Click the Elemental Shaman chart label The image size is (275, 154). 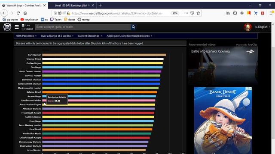[31, 80]
